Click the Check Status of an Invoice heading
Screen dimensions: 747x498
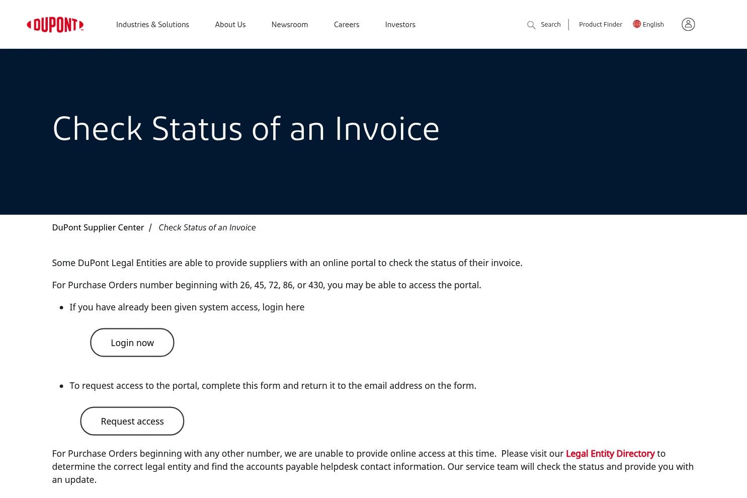(246, 128)
